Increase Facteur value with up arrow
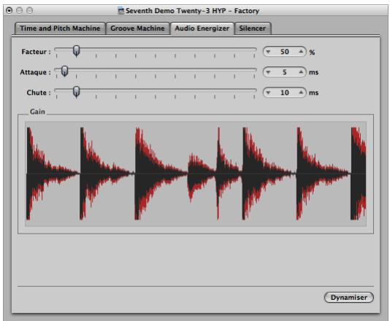390x321 pixels. 301,52
